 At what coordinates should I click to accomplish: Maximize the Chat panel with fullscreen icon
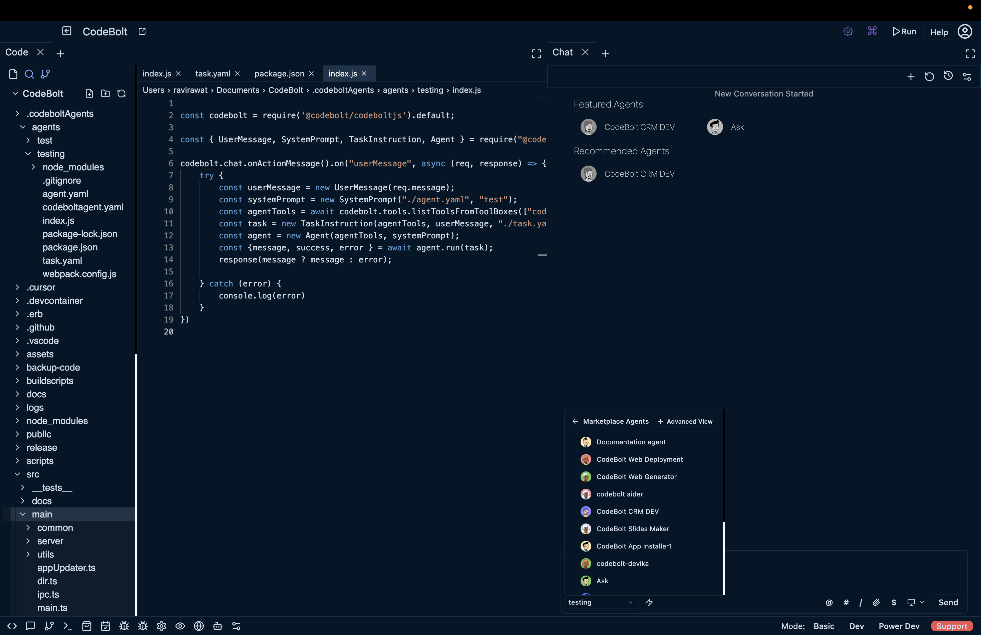pyautogui.click(x=970, y=54)
